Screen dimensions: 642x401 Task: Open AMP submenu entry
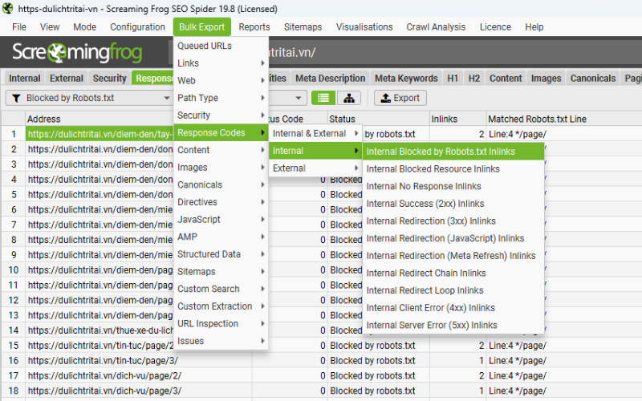point(221,237)
